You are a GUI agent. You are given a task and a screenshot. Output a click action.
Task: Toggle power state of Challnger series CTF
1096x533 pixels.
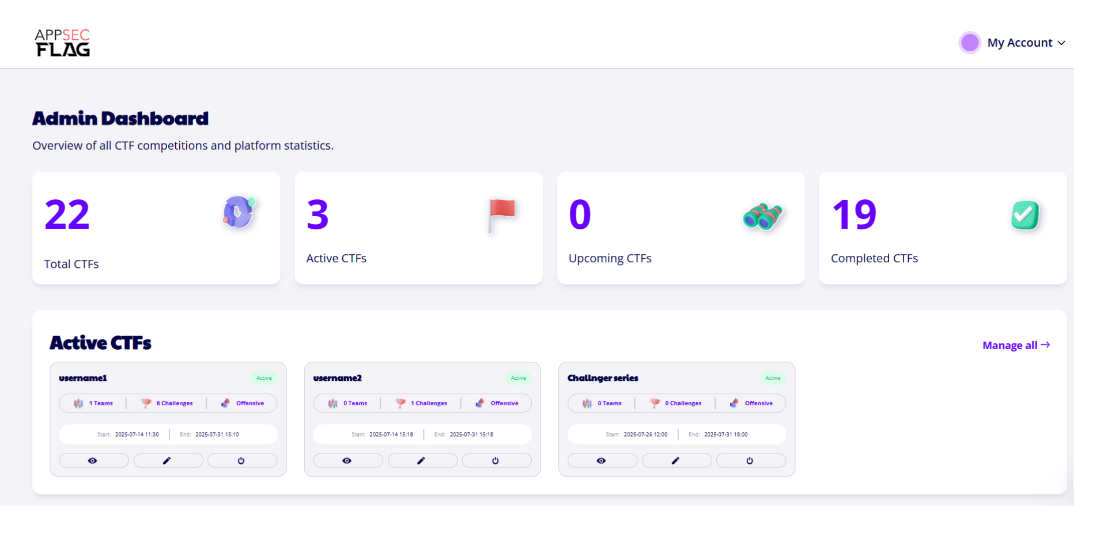[x=750, y=460]
